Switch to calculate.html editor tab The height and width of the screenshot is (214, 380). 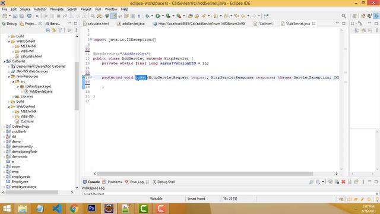(x=96, y=24)
